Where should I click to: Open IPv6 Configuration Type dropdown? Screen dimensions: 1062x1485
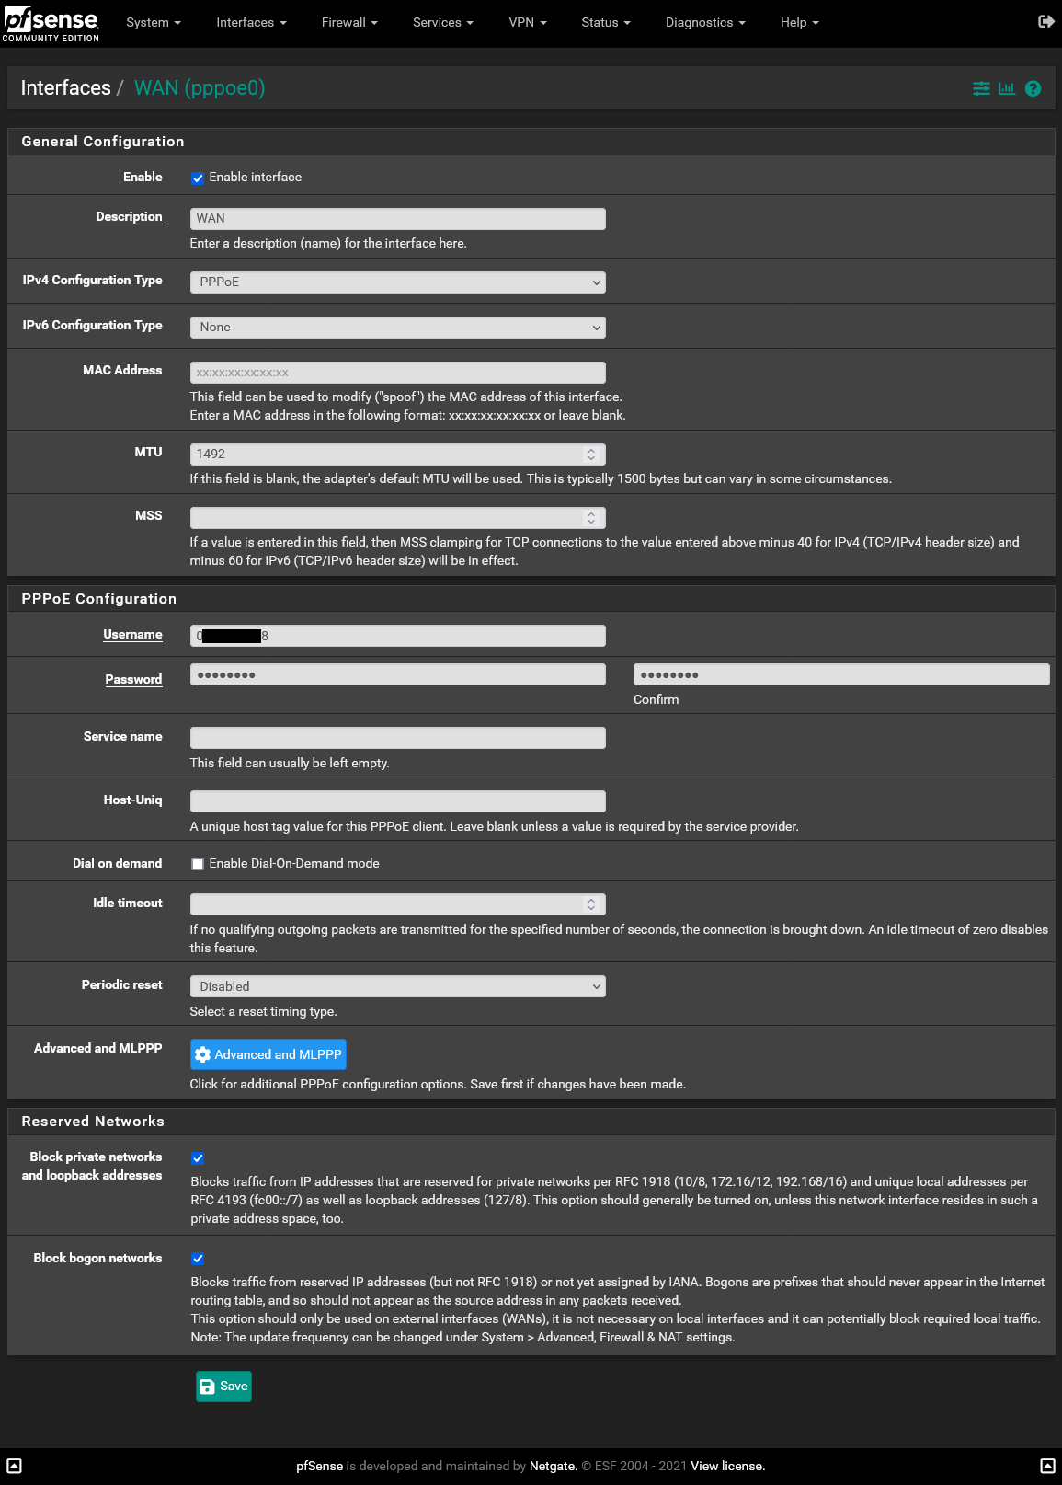[x=397, y=328]
